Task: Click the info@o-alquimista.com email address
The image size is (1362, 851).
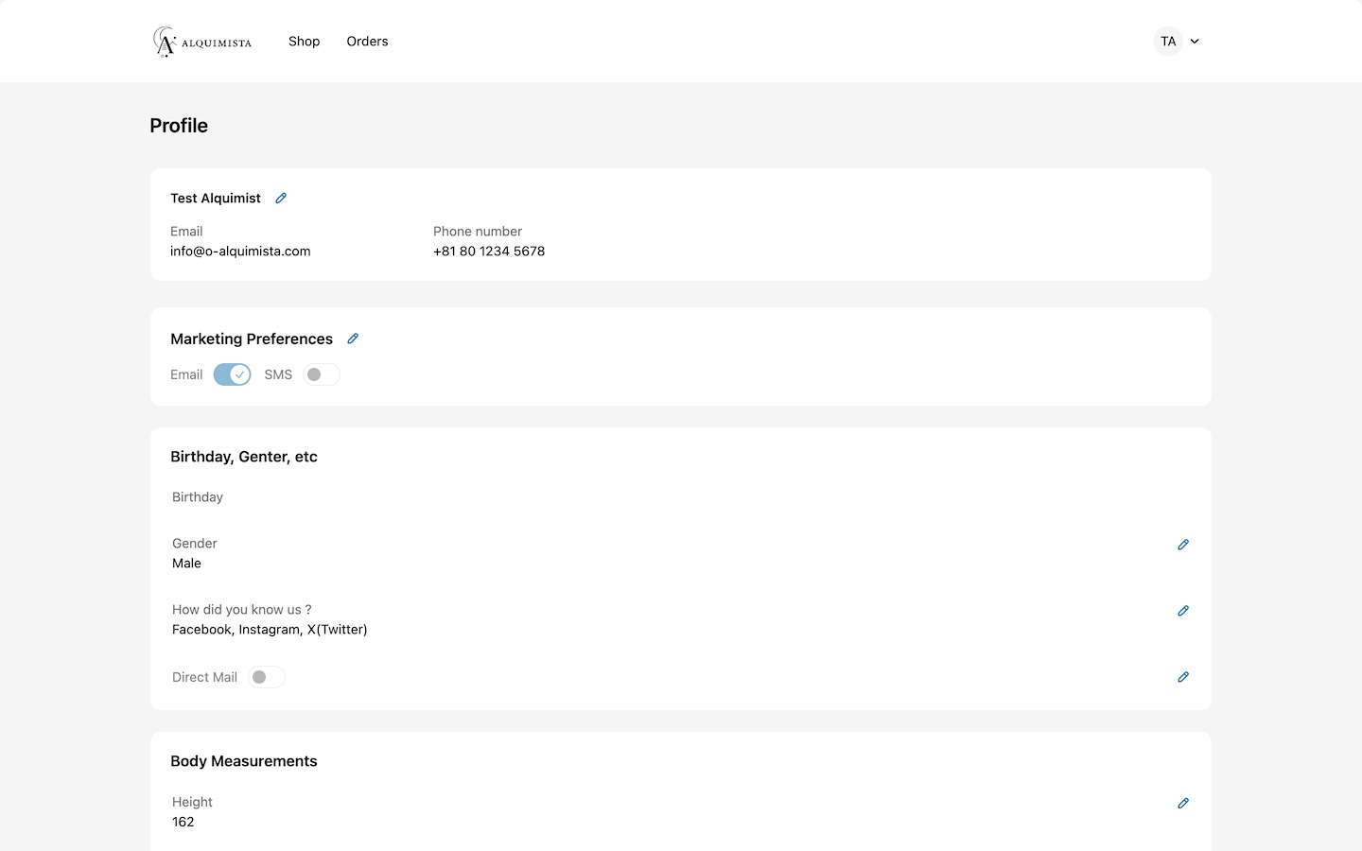Action: (x=240, y=252)
